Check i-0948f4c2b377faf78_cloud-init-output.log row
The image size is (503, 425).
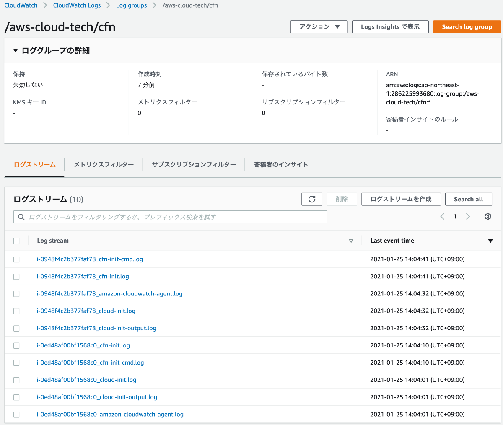[16, 328]
